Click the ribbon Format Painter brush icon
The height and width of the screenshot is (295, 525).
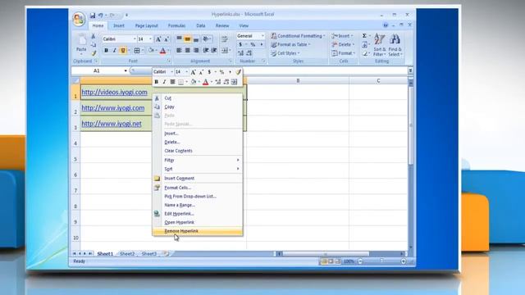94,52
